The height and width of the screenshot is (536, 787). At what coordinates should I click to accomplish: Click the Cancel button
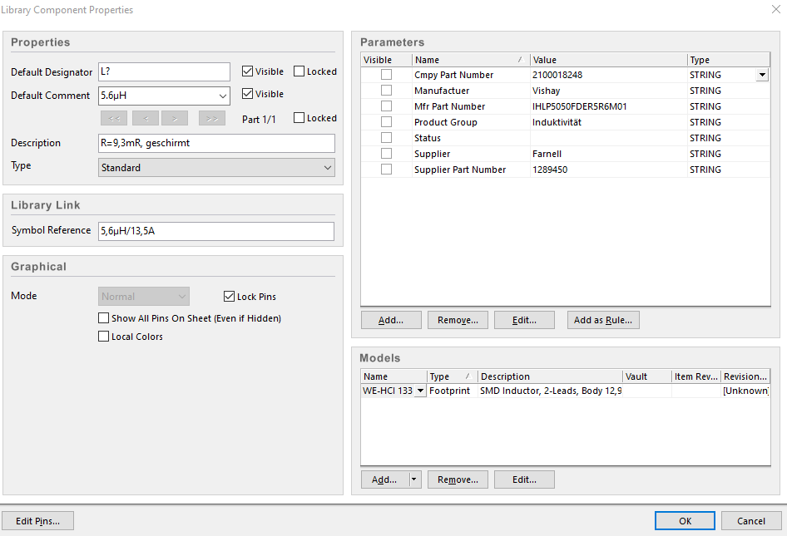click(x=751, y=521)
